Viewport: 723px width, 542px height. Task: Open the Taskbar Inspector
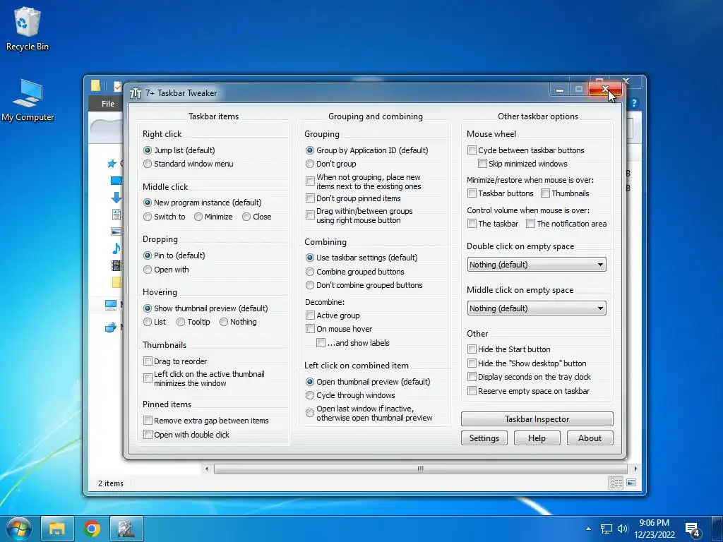[537, 419]
